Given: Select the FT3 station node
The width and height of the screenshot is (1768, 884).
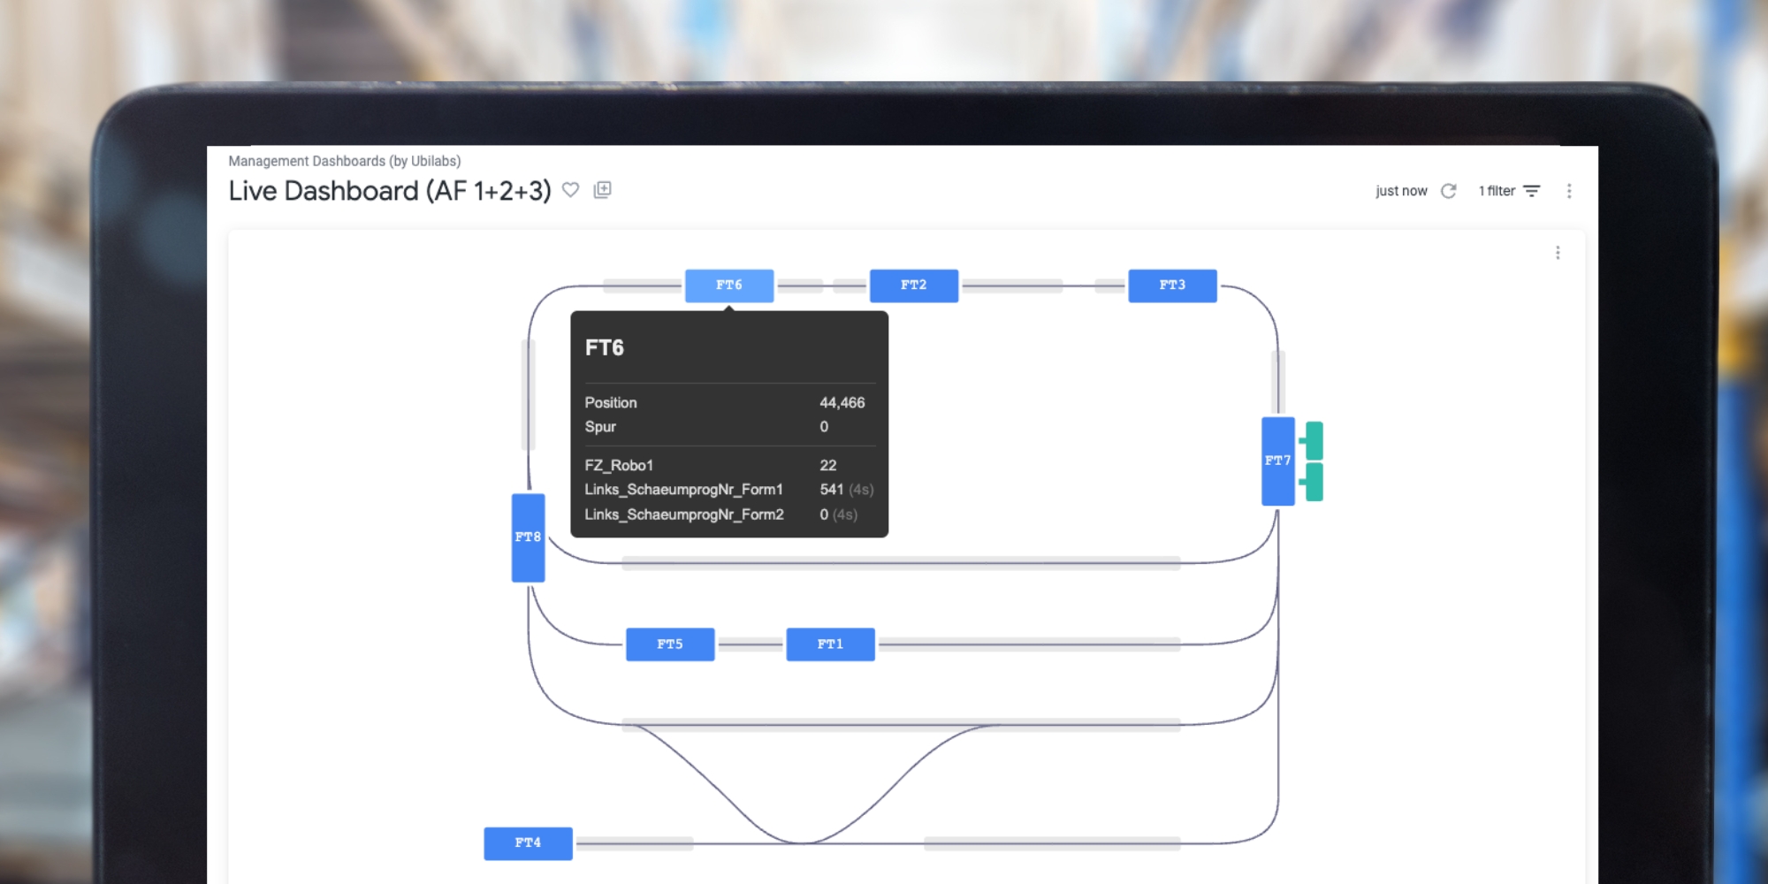Looking at the screenshot, I should [1172, 286].
